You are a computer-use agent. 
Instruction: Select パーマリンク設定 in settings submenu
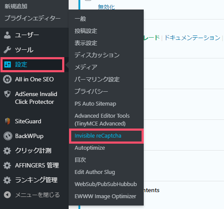pos(97,79)
